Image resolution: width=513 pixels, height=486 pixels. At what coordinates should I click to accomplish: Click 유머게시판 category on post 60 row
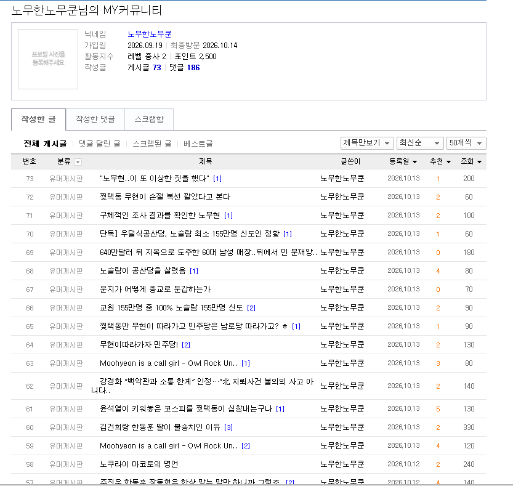[66, 427]
